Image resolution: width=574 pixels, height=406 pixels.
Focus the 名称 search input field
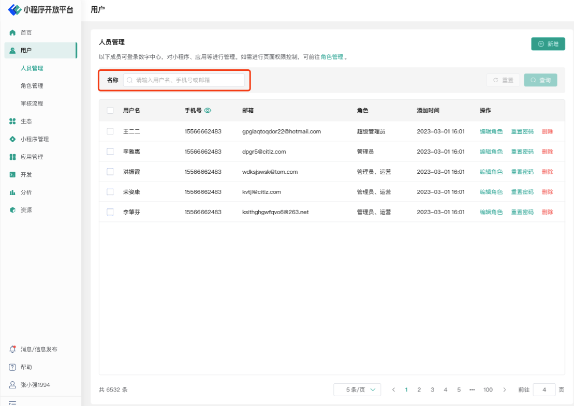point(184,80)
